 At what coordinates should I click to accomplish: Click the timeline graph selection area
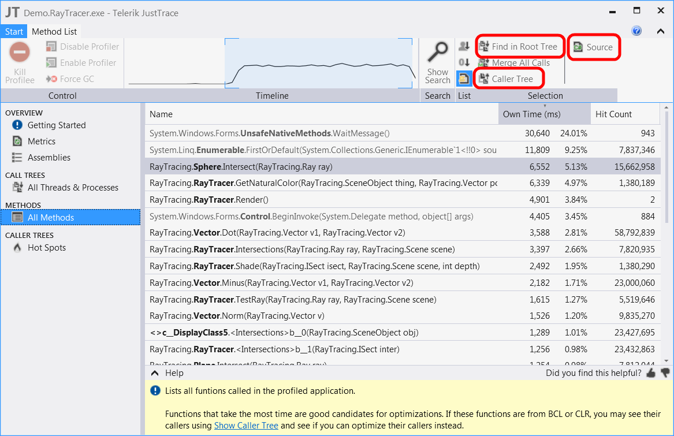click(x=318, y=63)
